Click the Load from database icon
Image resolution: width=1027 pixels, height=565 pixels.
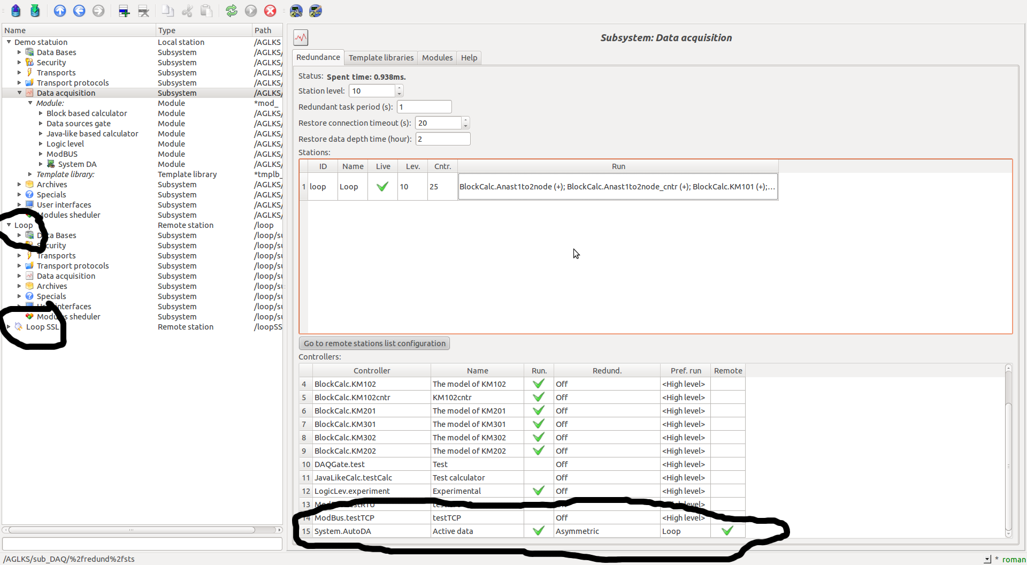16,11
